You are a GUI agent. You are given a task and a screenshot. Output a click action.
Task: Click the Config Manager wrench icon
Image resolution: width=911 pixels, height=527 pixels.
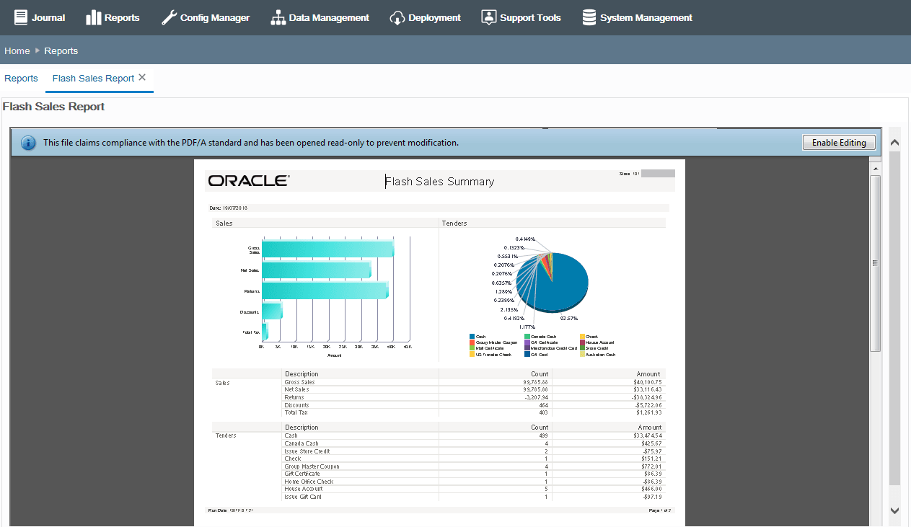(168, 17)
